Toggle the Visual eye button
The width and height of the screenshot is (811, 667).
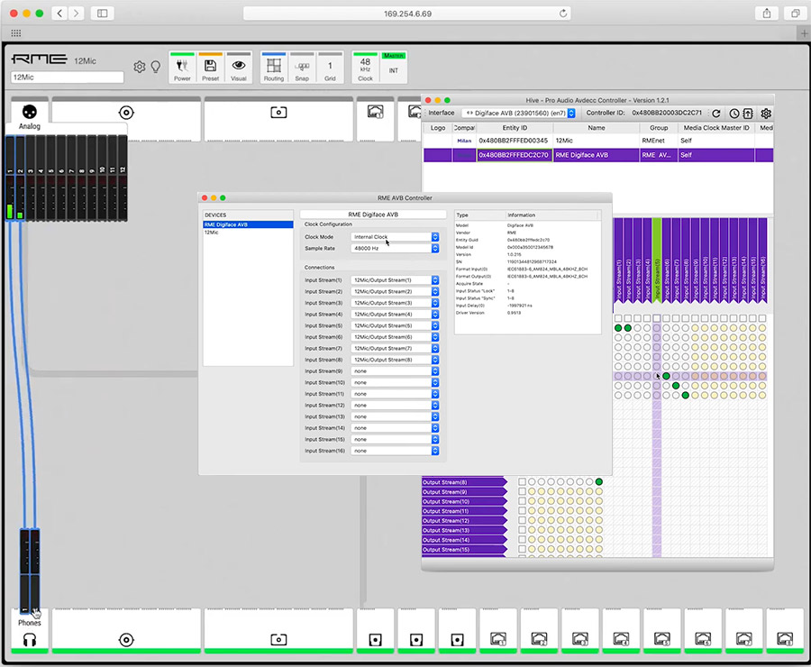click(x=239, y=67)
